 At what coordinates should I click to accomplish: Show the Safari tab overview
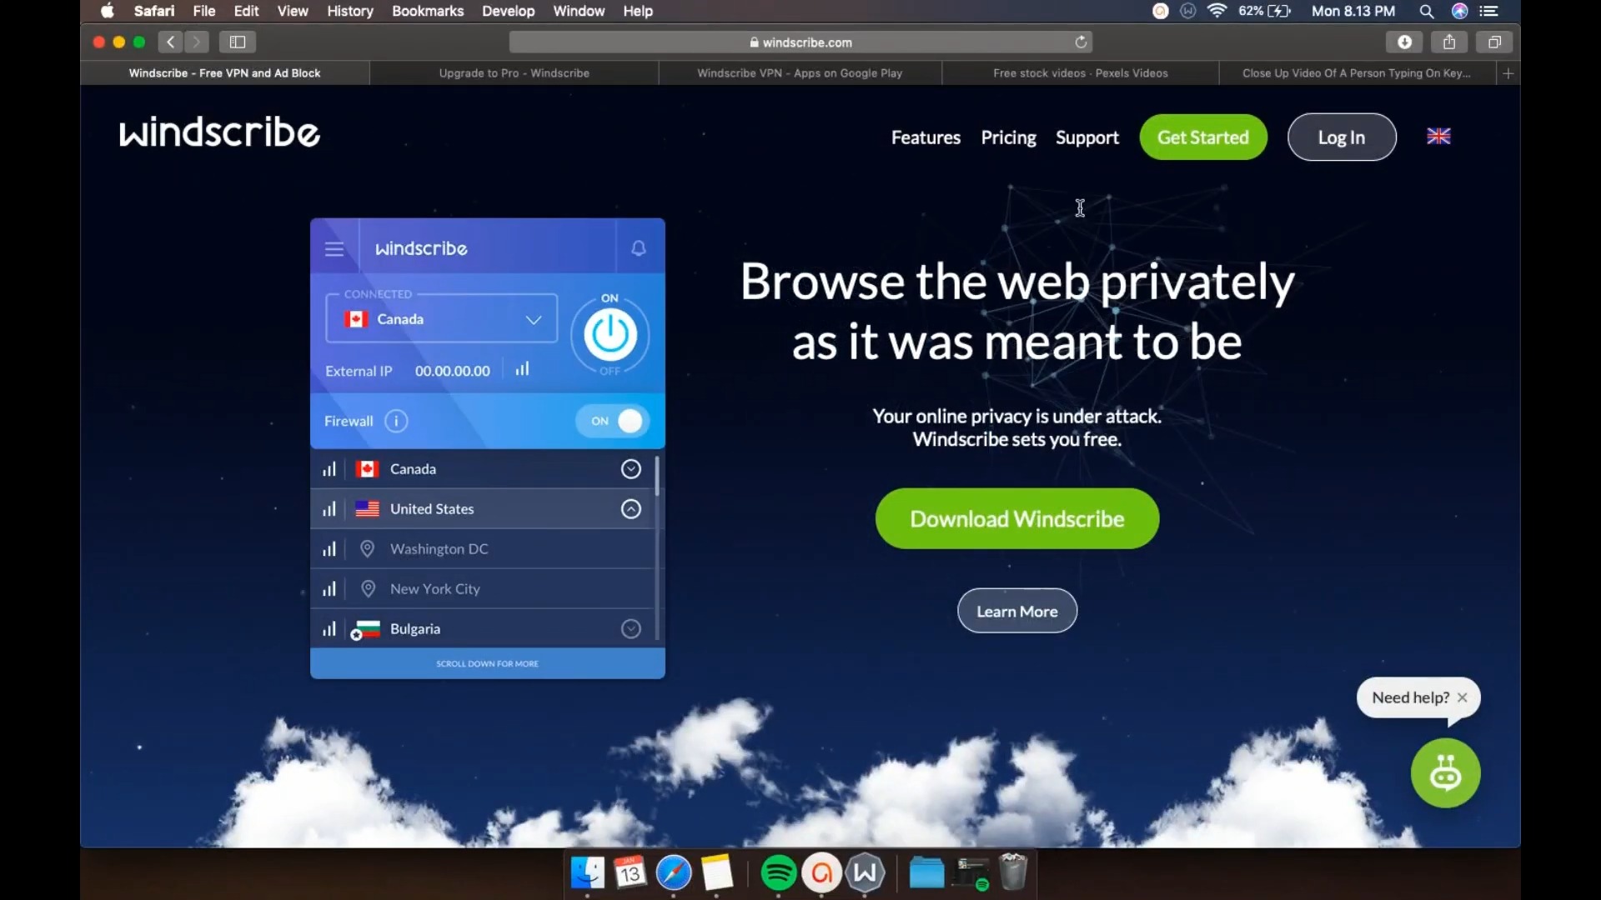coord(1494,42)
